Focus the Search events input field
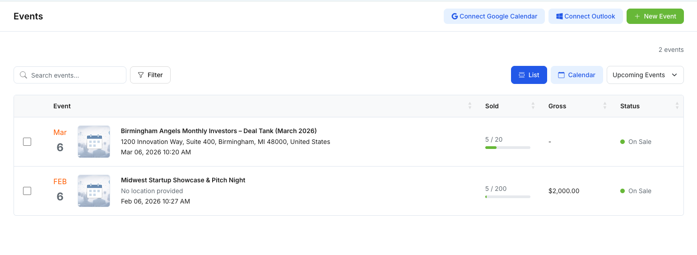The width and height of the screenshot is (697, 255). (76, 75)
